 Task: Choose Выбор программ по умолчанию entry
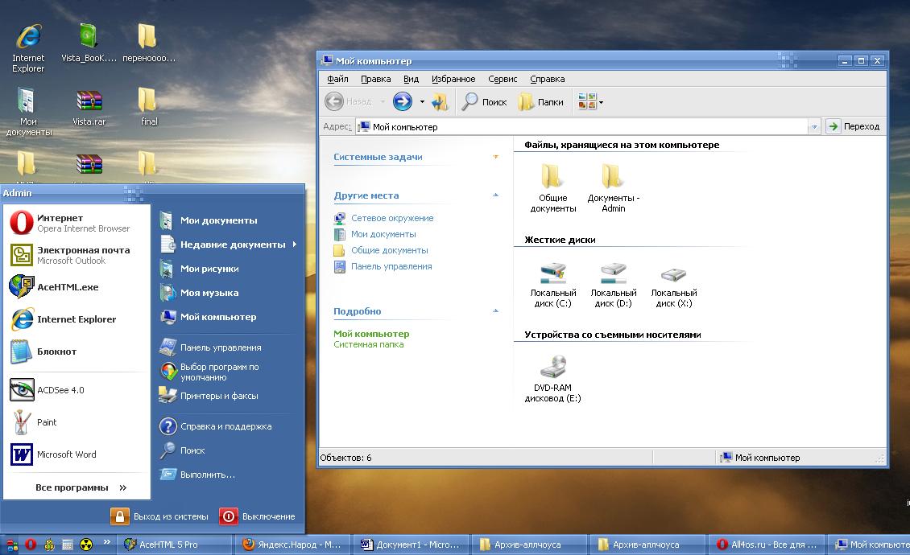tap(228, 372)
